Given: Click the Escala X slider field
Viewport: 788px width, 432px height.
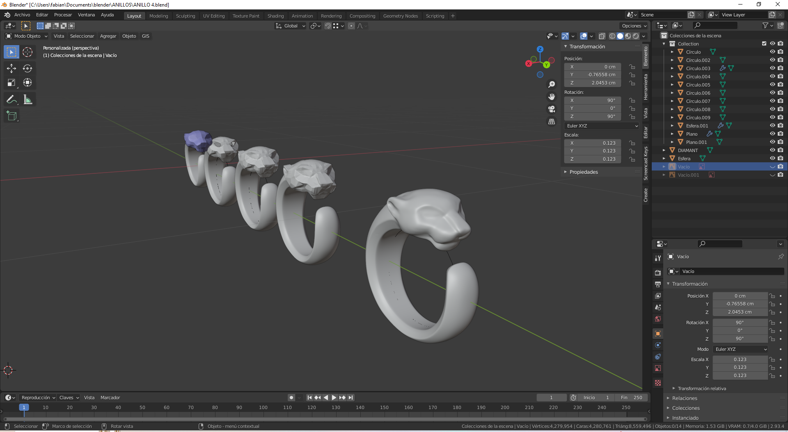Looking at the screenshot, I should coord(740,359).
